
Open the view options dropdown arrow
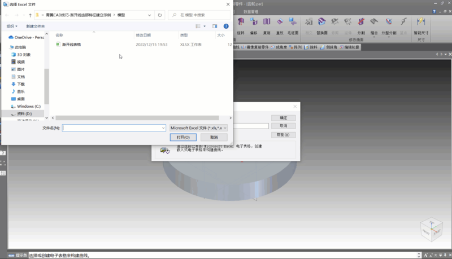pyautogui.click(x=204, y=26)
